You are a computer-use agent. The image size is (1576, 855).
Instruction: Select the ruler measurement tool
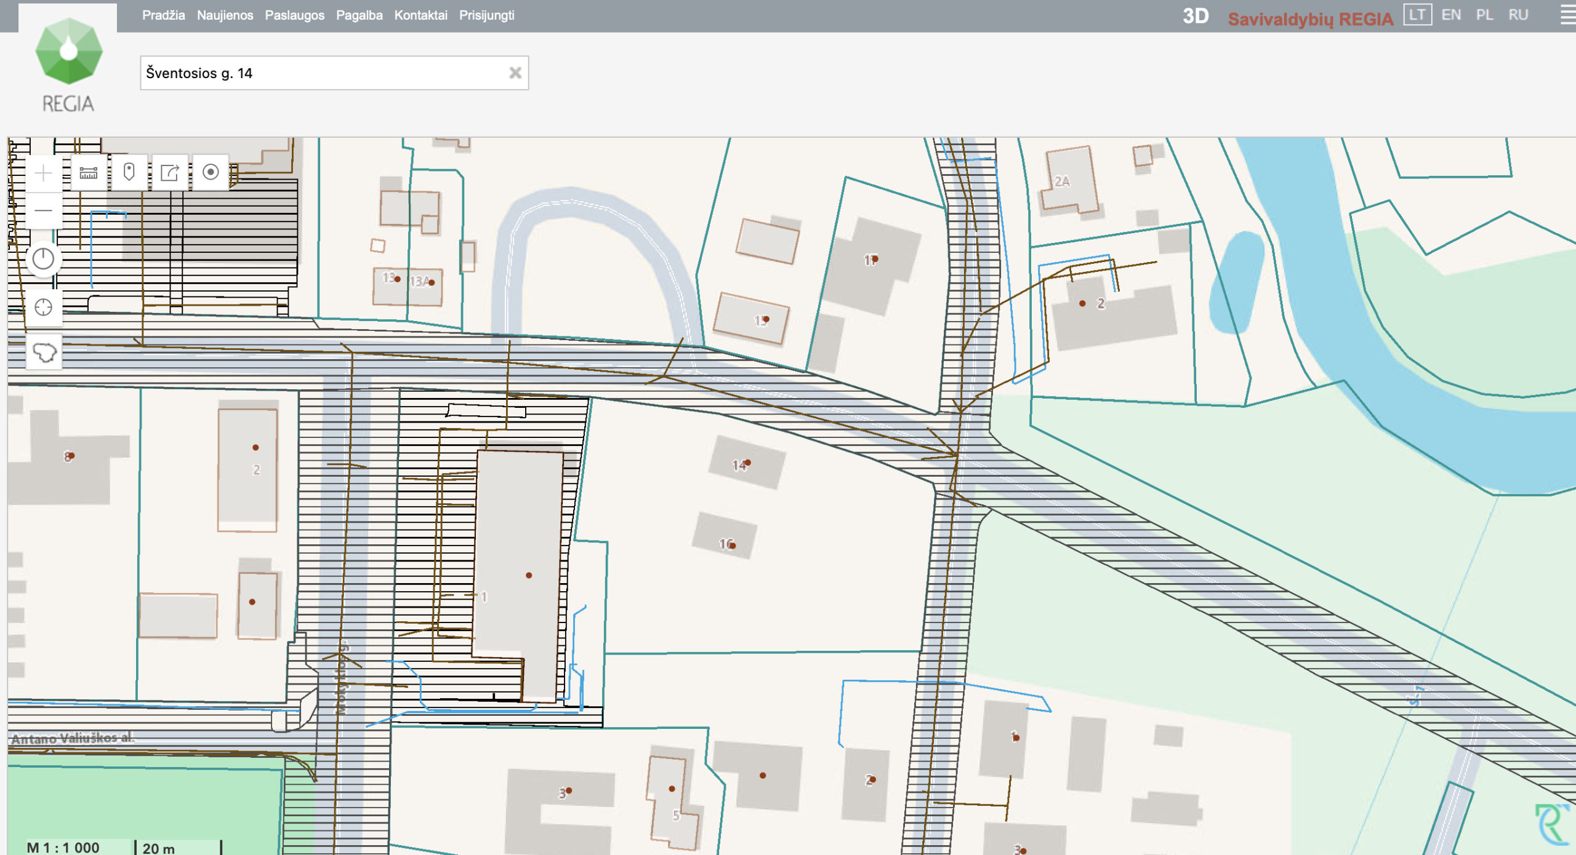89,173
